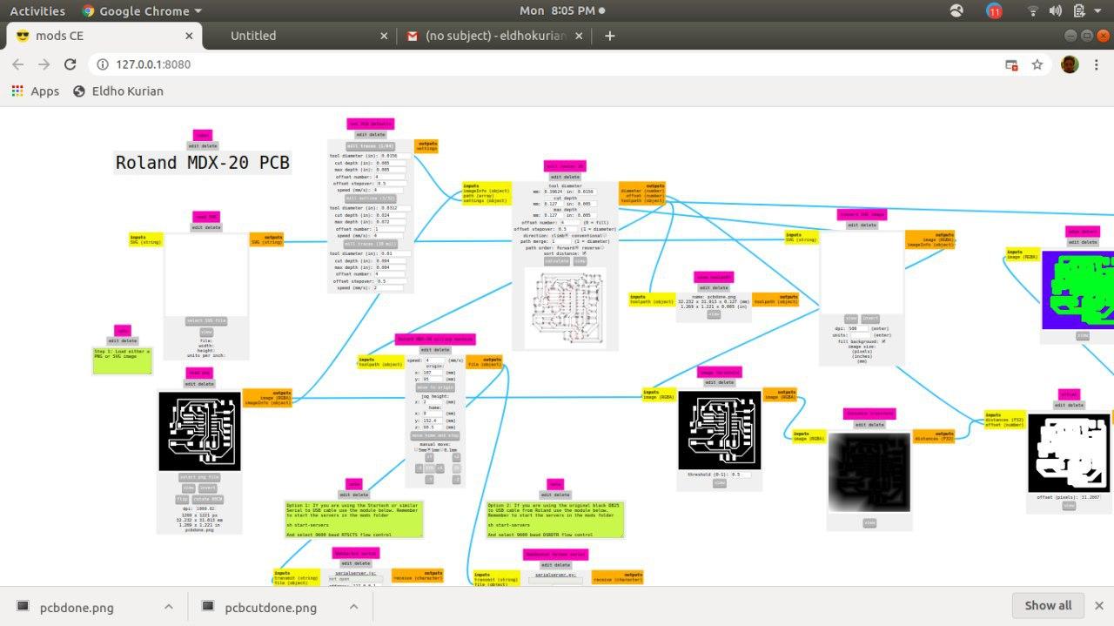Open Chrome's three-dot menu
This screenshot has height=626, width=1114.
point(1098,64)
